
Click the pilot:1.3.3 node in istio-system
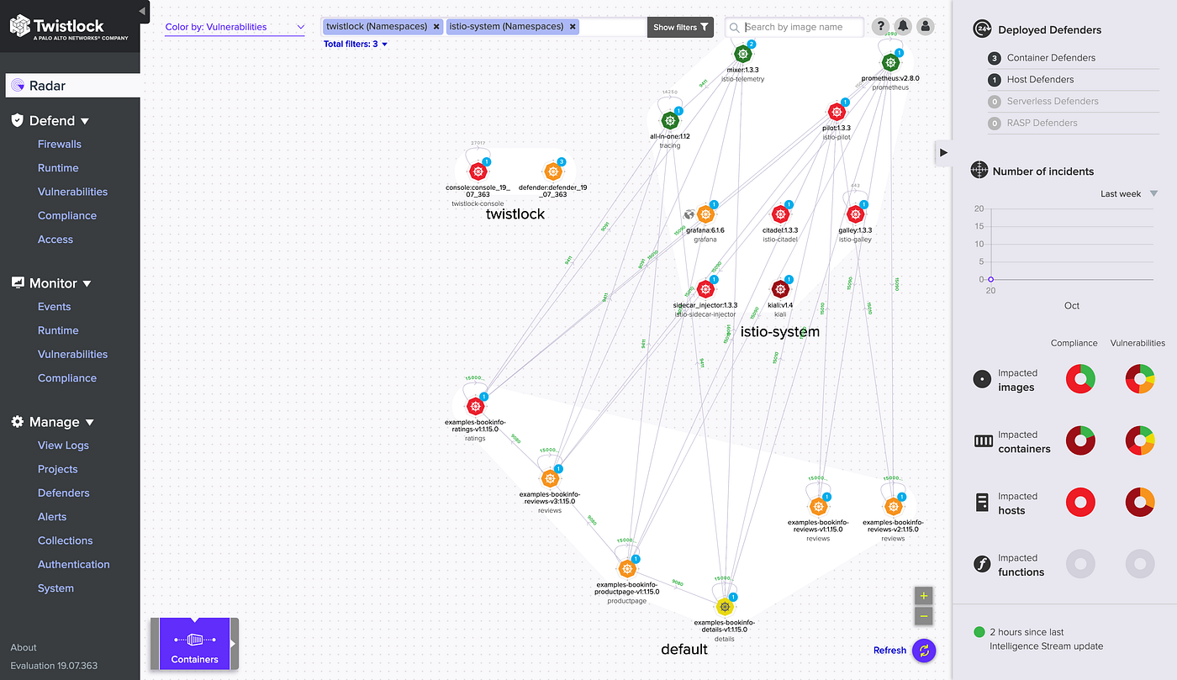click(837, 111)
